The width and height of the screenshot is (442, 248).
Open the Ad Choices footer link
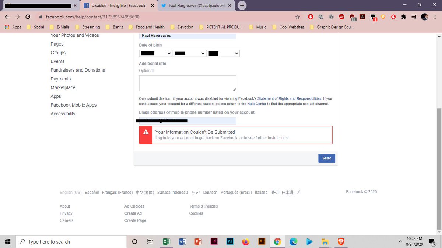point(134,206)
